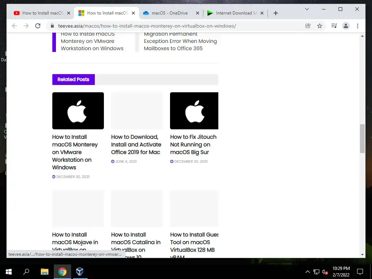This screenshot has width=372, height=279.
Task: Open Windows taskbar search
Action: click(x=26, y=272)
